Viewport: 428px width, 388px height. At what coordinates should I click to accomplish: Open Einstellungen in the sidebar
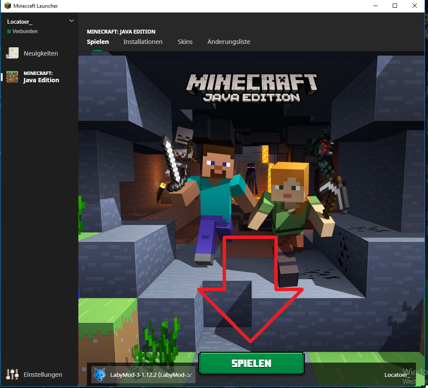(39, 374)
